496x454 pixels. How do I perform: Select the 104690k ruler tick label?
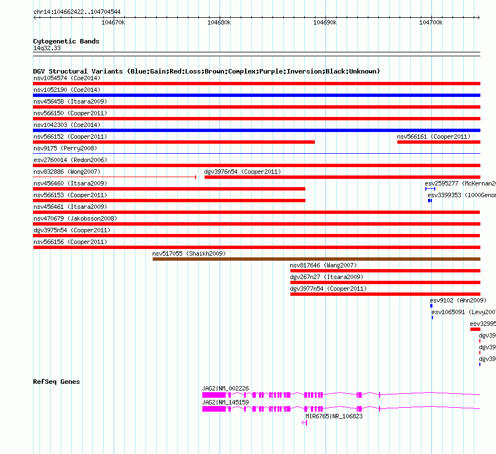tap(325, 22)
